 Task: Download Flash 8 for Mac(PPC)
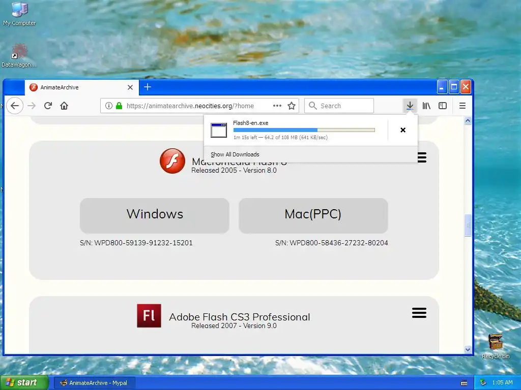point(313,215)
